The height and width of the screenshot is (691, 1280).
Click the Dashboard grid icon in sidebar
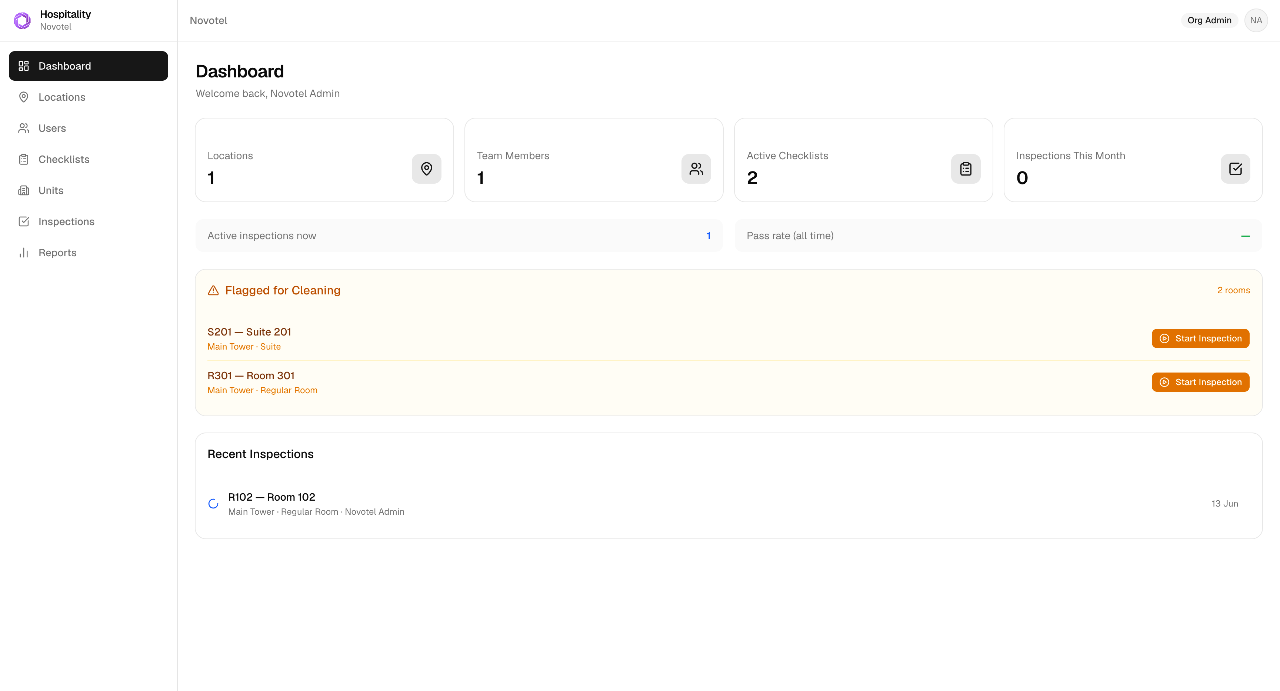pyautogui.click(x=24, y=66)
